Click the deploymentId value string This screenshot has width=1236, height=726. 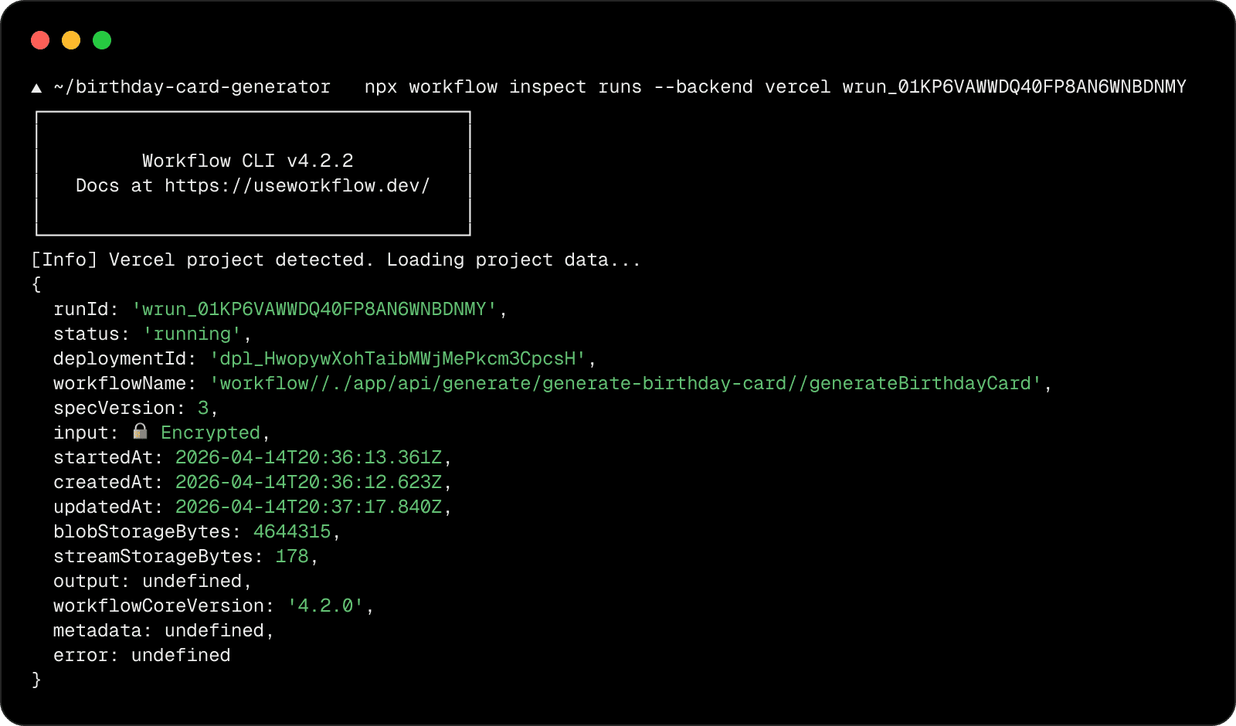398,358
